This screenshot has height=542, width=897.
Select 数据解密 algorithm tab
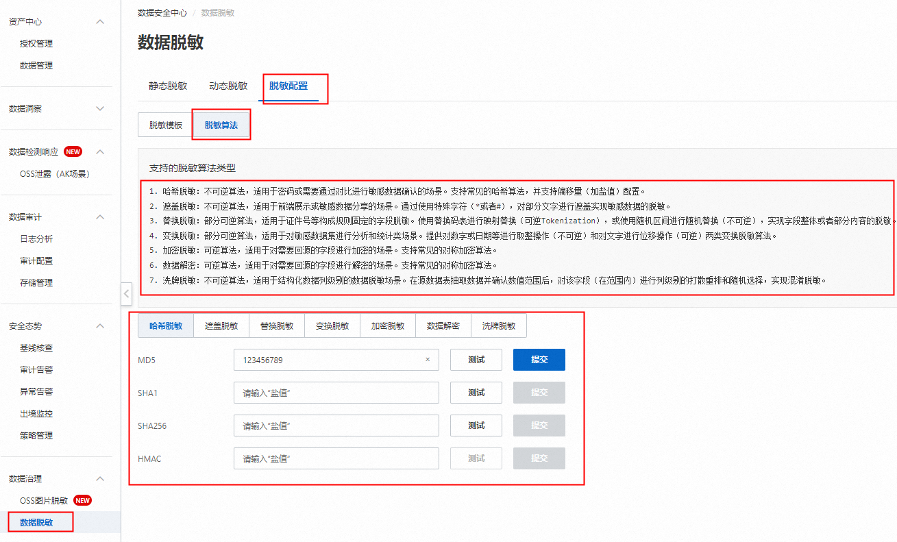pos(443,326)
